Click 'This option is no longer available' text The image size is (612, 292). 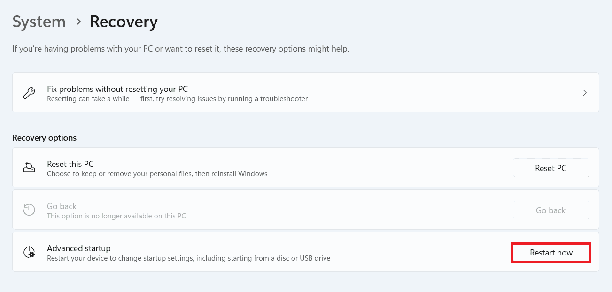coord(116,216)
